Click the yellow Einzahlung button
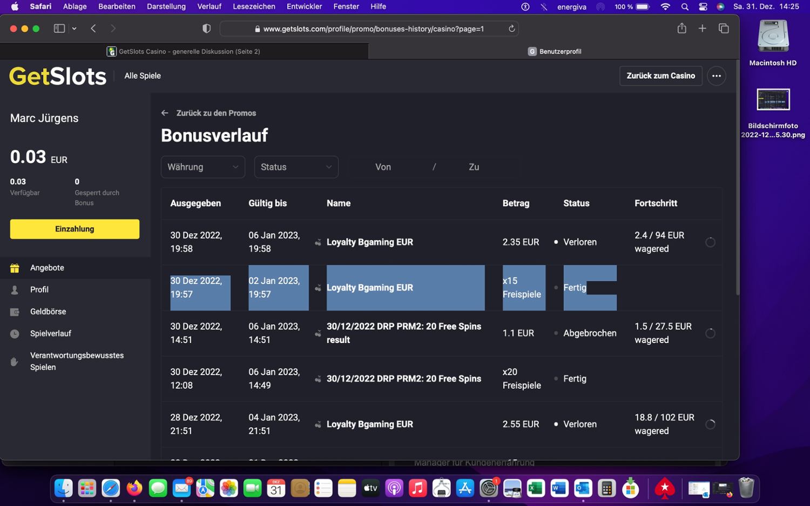This screenshot has height=506, width=810. 75,229
